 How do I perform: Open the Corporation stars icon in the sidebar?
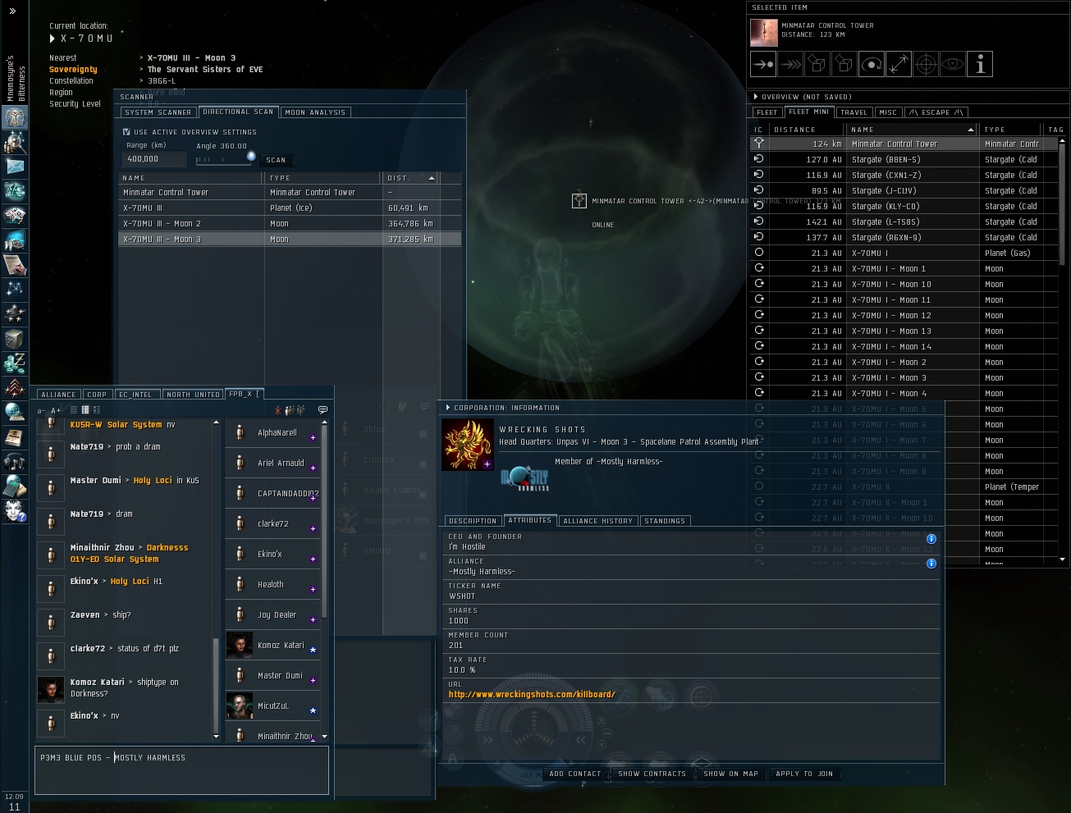click(15, 314)
